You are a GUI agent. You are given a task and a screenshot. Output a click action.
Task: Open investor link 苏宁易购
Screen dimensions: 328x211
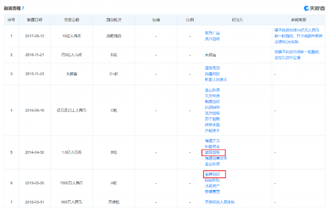point(212,119)
